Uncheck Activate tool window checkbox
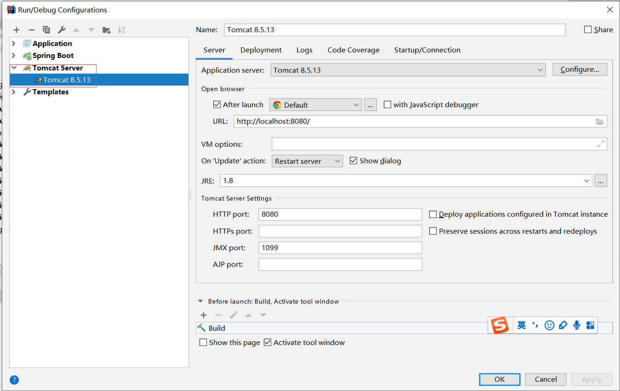Image resolution: width=620 pixels, height=391 pixels. (x=267, y=342)
